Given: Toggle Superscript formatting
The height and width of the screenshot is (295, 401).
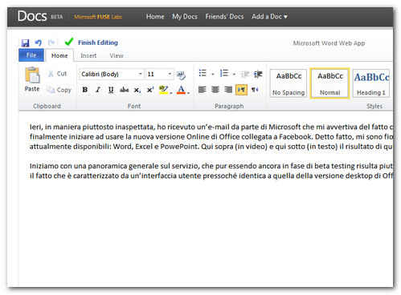Looking at the screenshot, I should coord(150,90).
